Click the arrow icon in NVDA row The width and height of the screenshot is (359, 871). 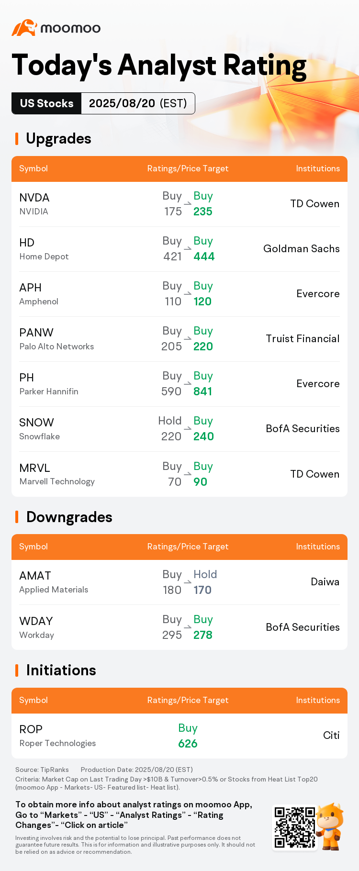[x=188, y=204]
